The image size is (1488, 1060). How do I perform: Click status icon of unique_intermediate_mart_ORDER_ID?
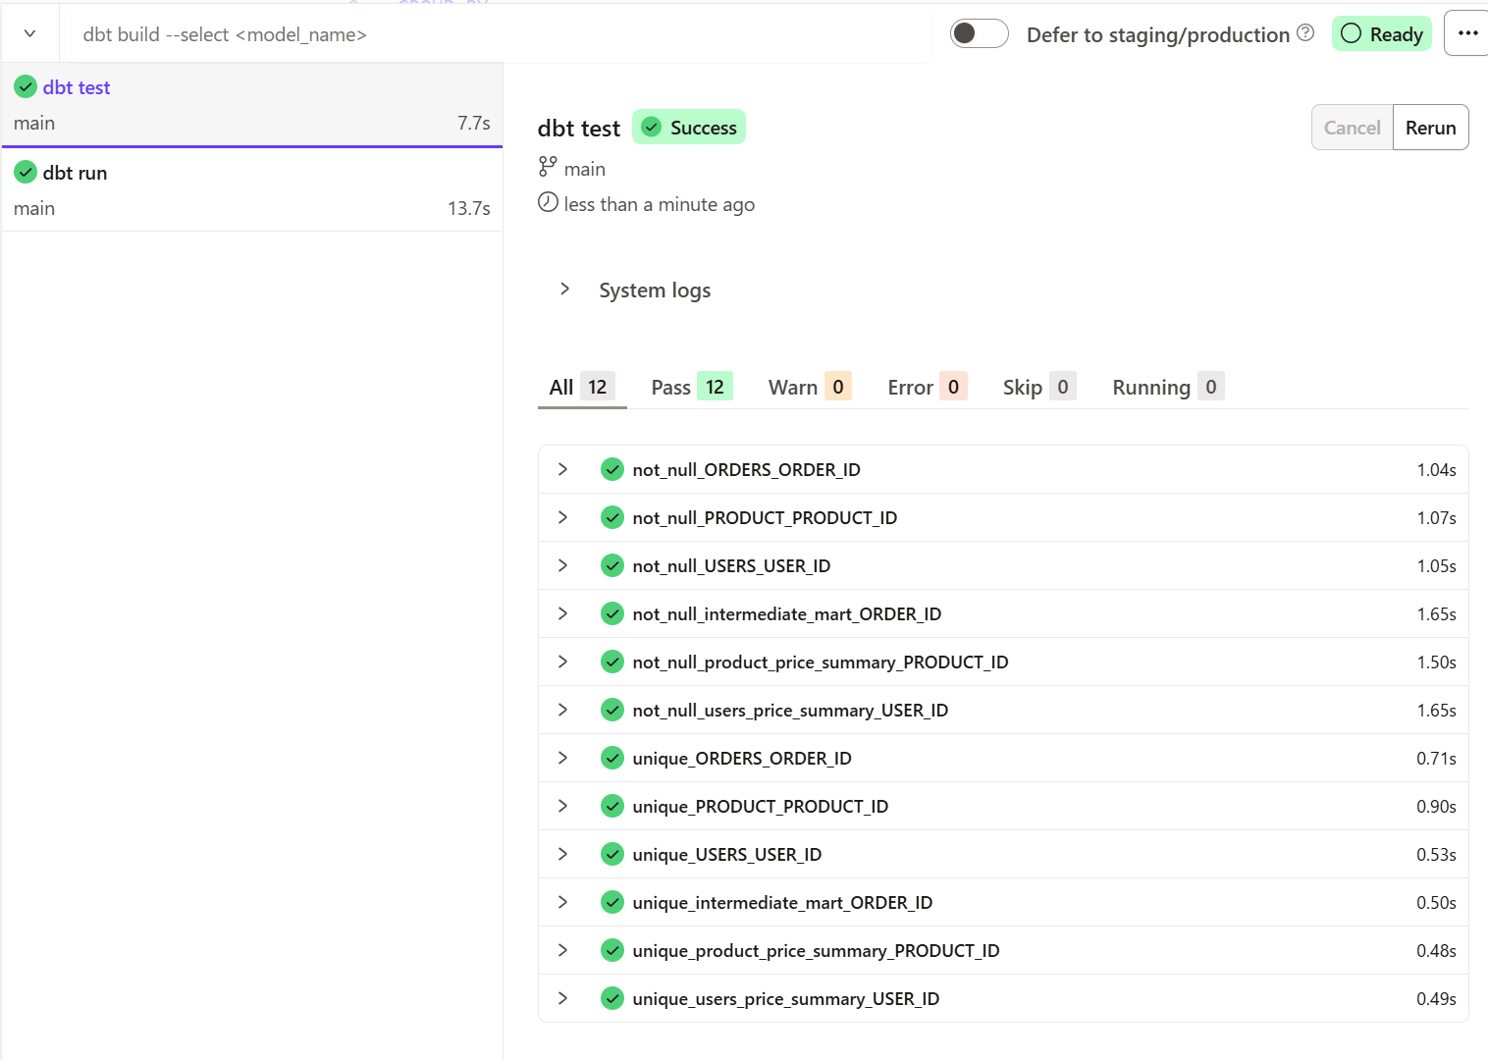(612, 902)
